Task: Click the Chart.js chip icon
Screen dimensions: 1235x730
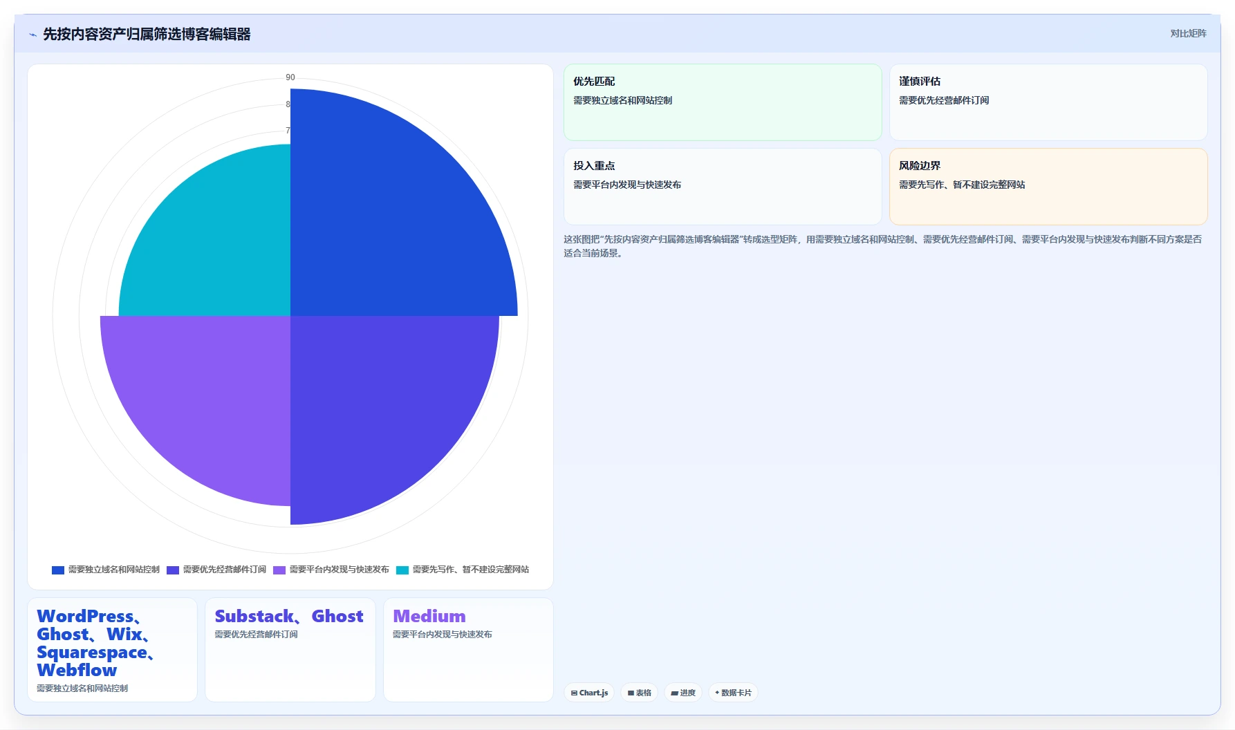Action: (574, 693)
